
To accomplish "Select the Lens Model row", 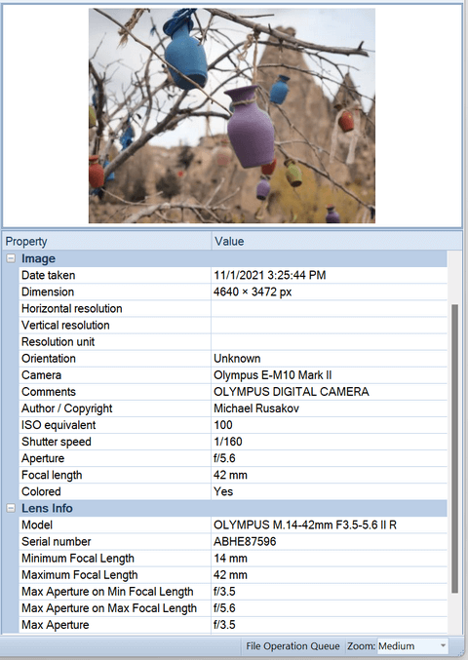I will (234, 524).
